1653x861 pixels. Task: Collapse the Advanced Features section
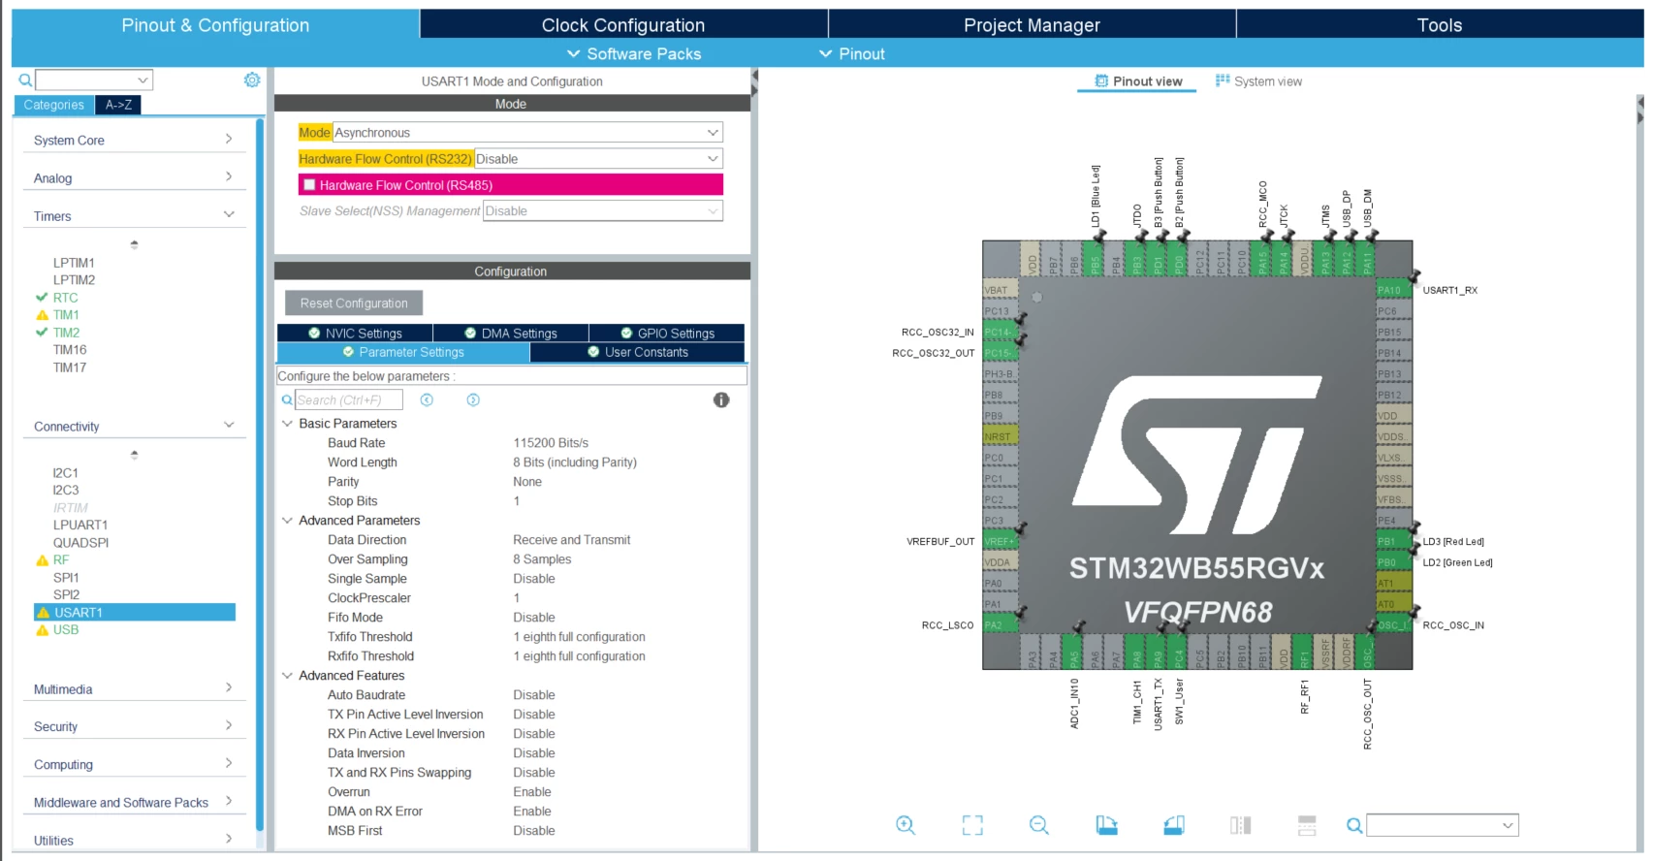pyautogui.click(x=287, y=676)
